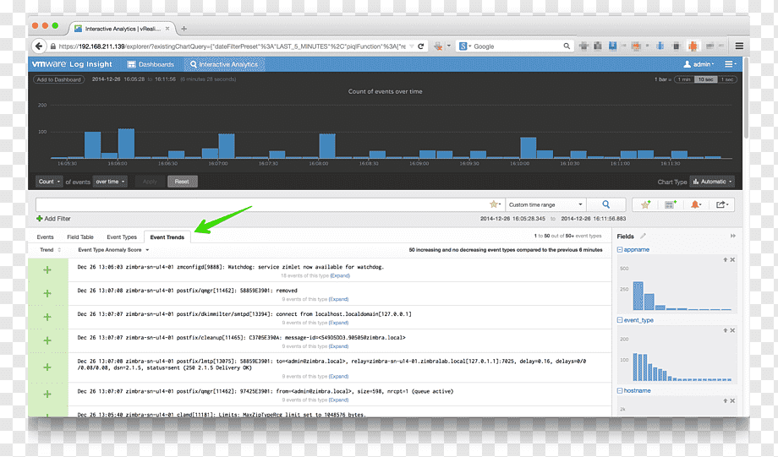Collapse the hostname field section

pos(620,390)
